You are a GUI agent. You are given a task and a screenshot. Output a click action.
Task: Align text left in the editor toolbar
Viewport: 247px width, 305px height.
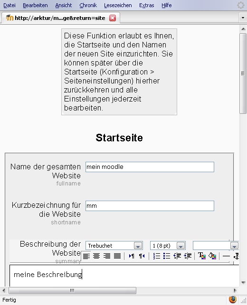coord(86,256)
